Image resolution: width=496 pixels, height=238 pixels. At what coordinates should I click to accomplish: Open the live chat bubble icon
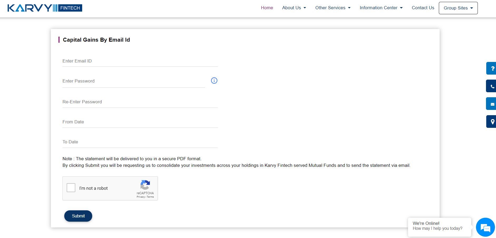tap(485, 227)
